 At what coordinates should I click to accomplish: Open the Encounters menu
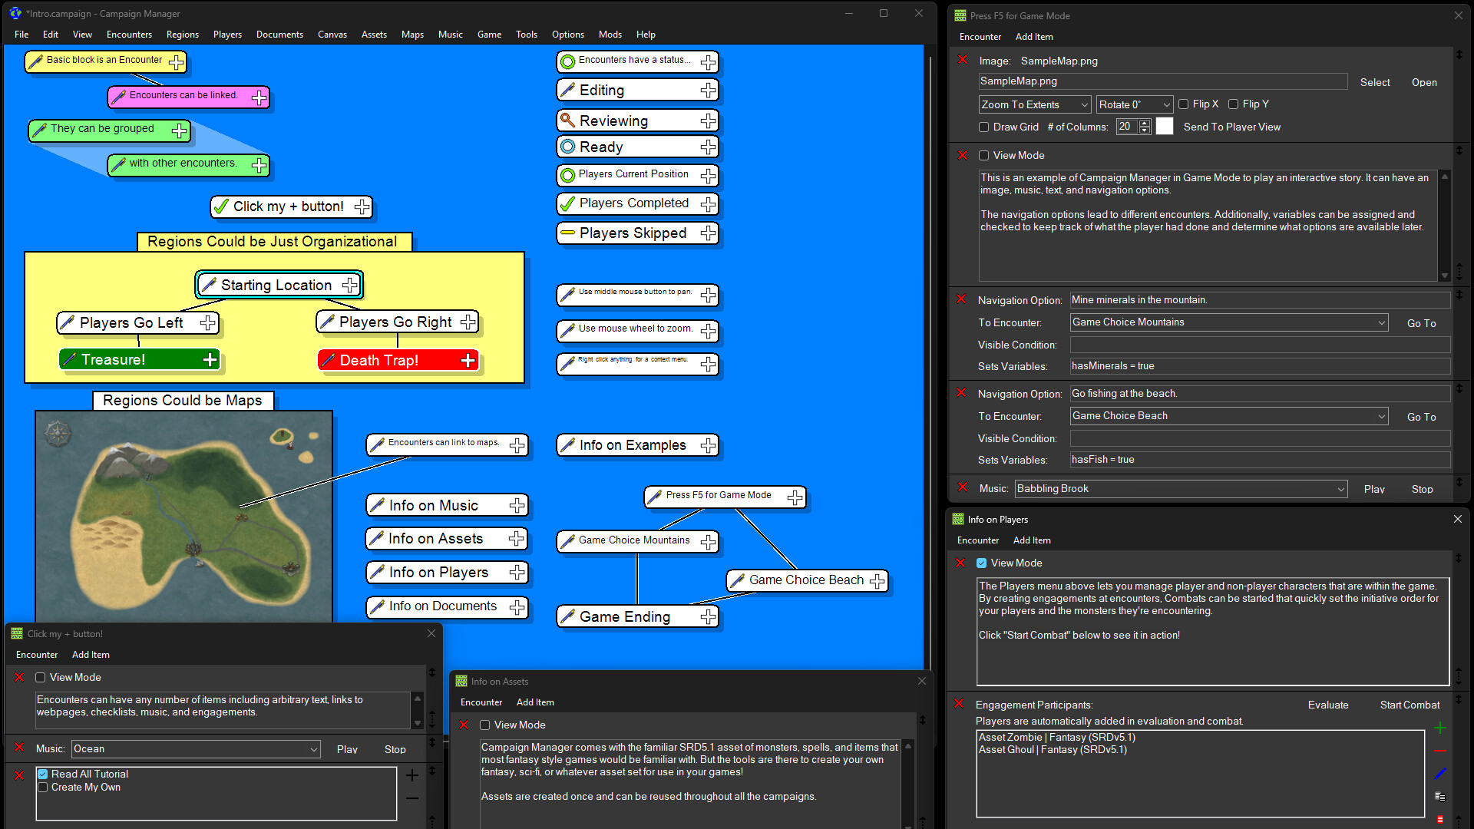coord(129,35)
